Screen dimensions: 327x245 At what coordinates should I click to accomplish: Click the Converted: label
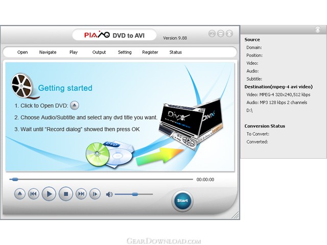[257, 142]
